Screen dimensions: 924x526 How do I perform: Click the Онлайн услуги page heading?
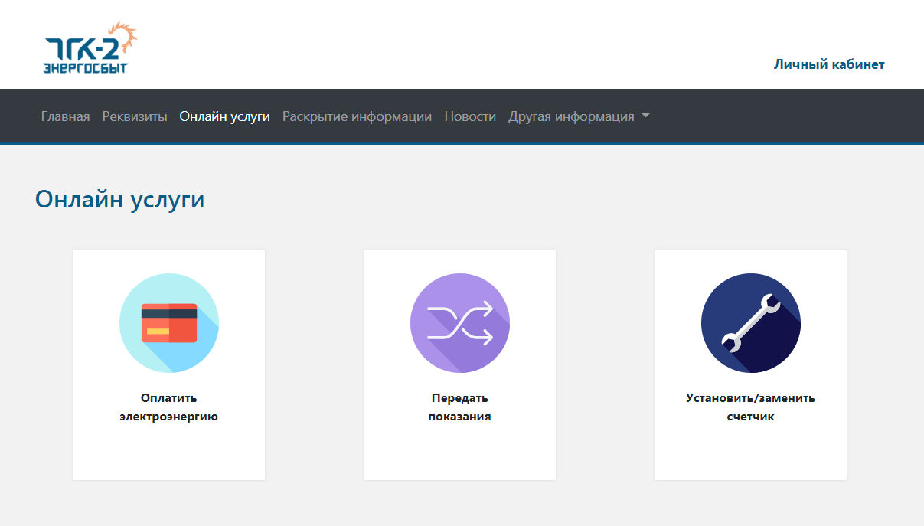[120, 200]
